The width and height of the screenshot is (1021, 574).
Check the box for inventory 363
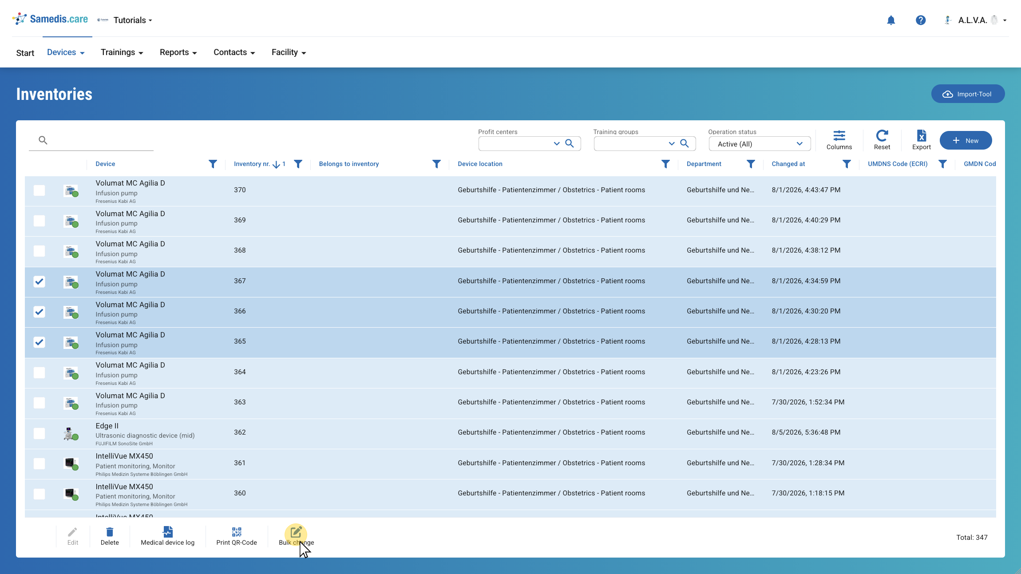pyautogui.click(x=40, y=403)
